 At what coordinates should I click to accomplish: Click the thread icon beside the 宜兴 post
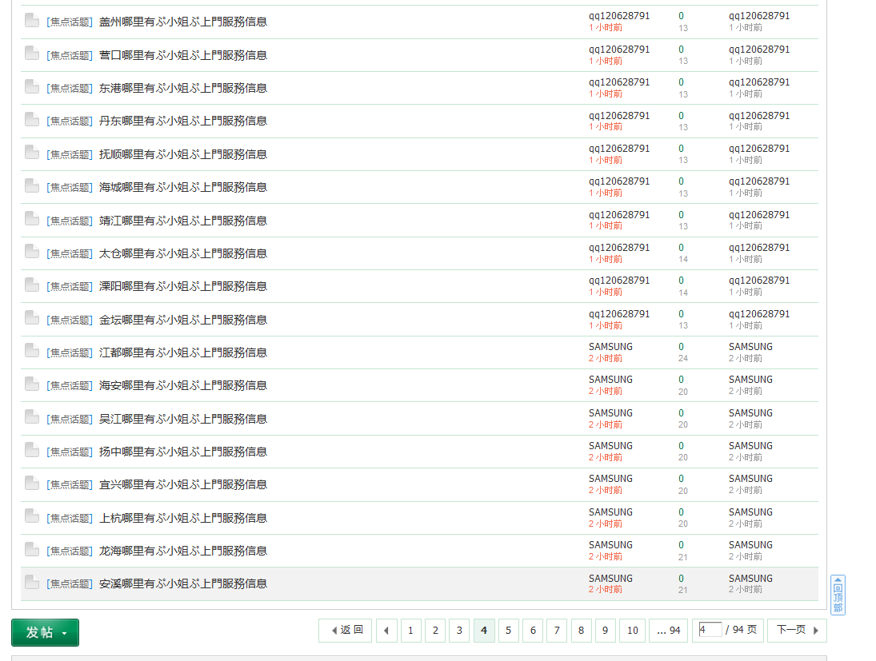point(32,484)
